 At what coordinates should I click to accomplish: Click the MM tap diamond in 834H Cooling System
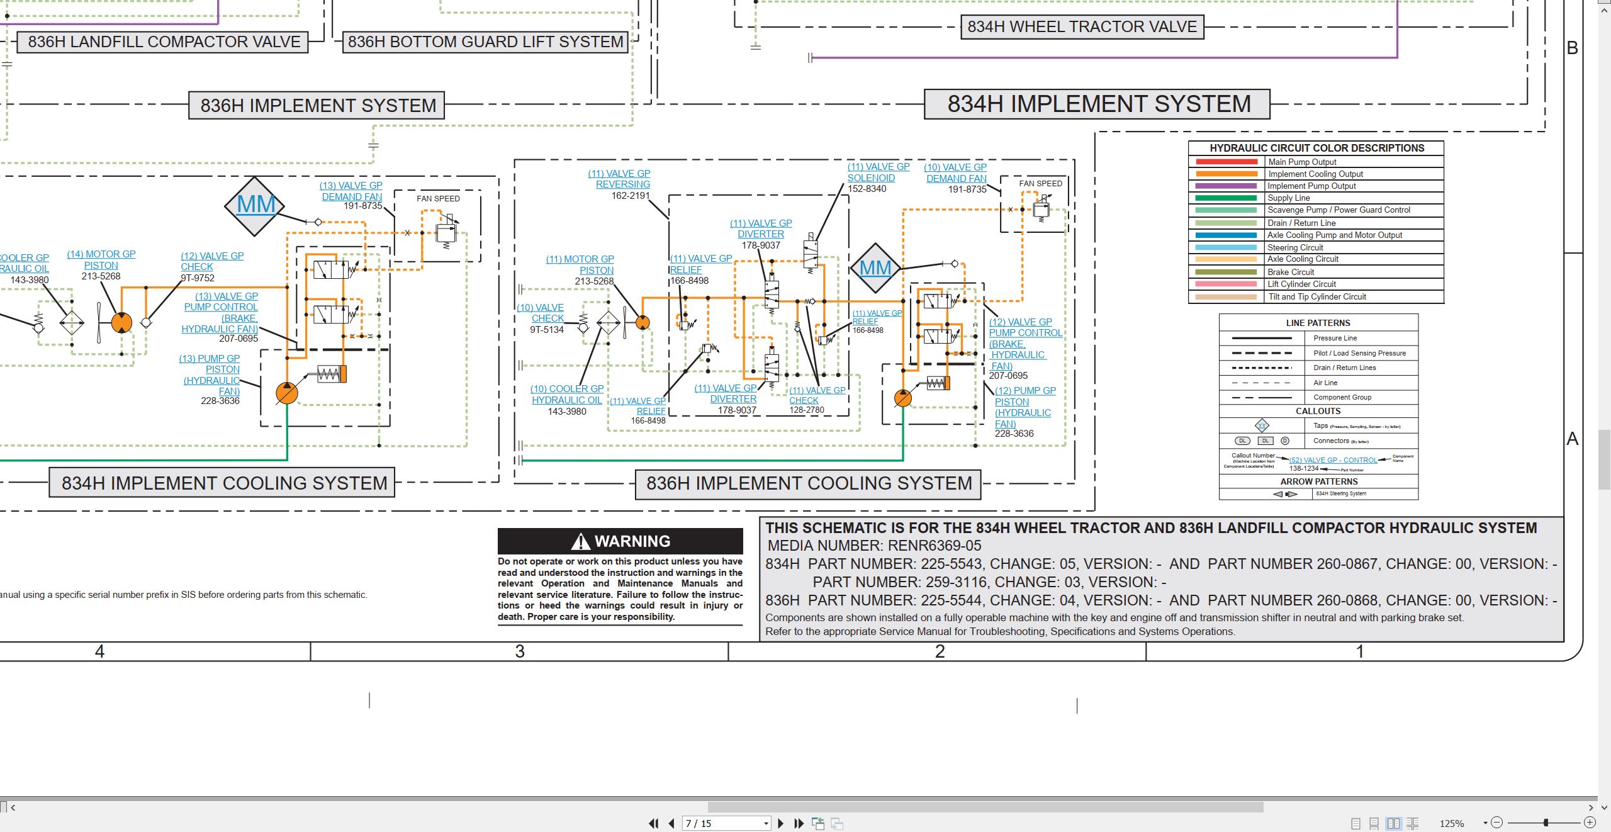[x=255, y=206]
